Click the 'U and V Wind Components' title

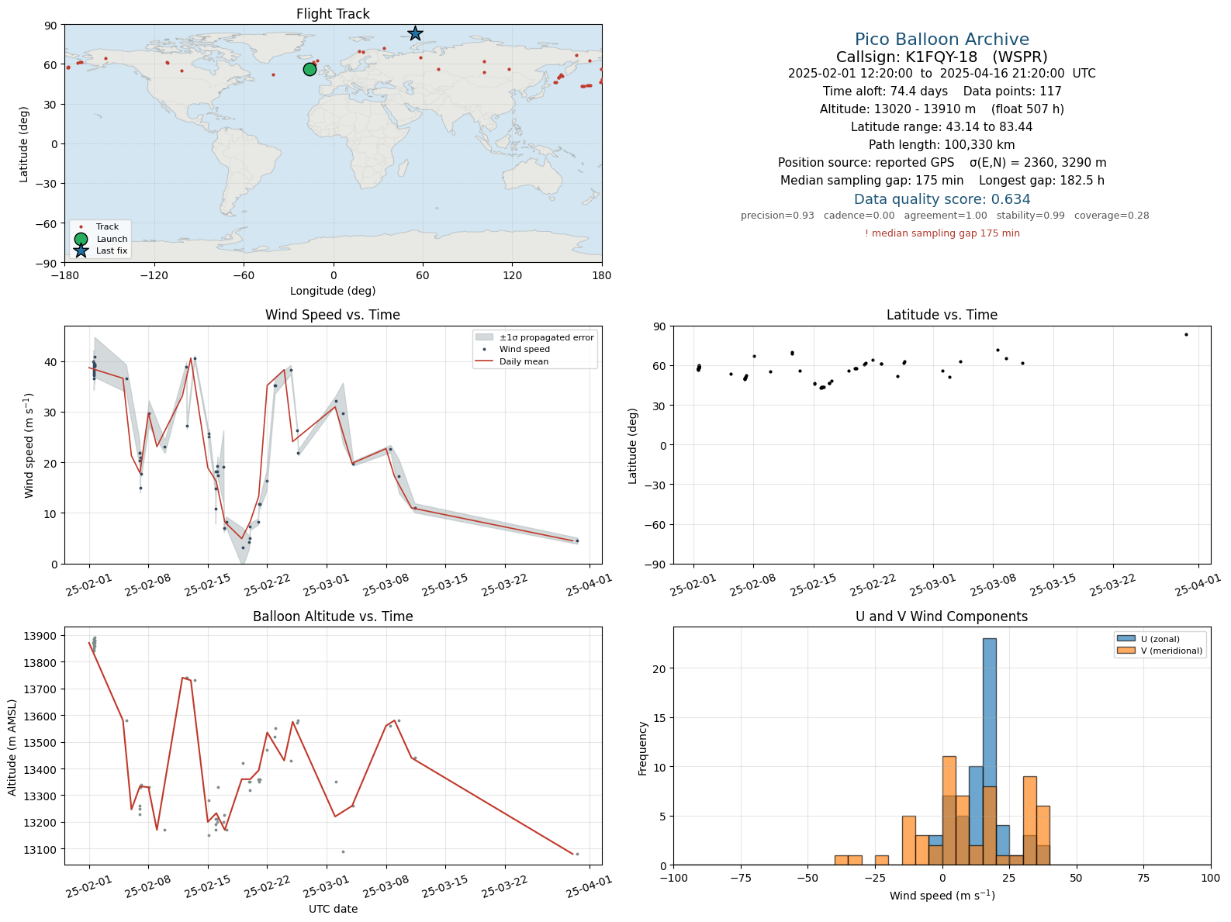point(942,616)
